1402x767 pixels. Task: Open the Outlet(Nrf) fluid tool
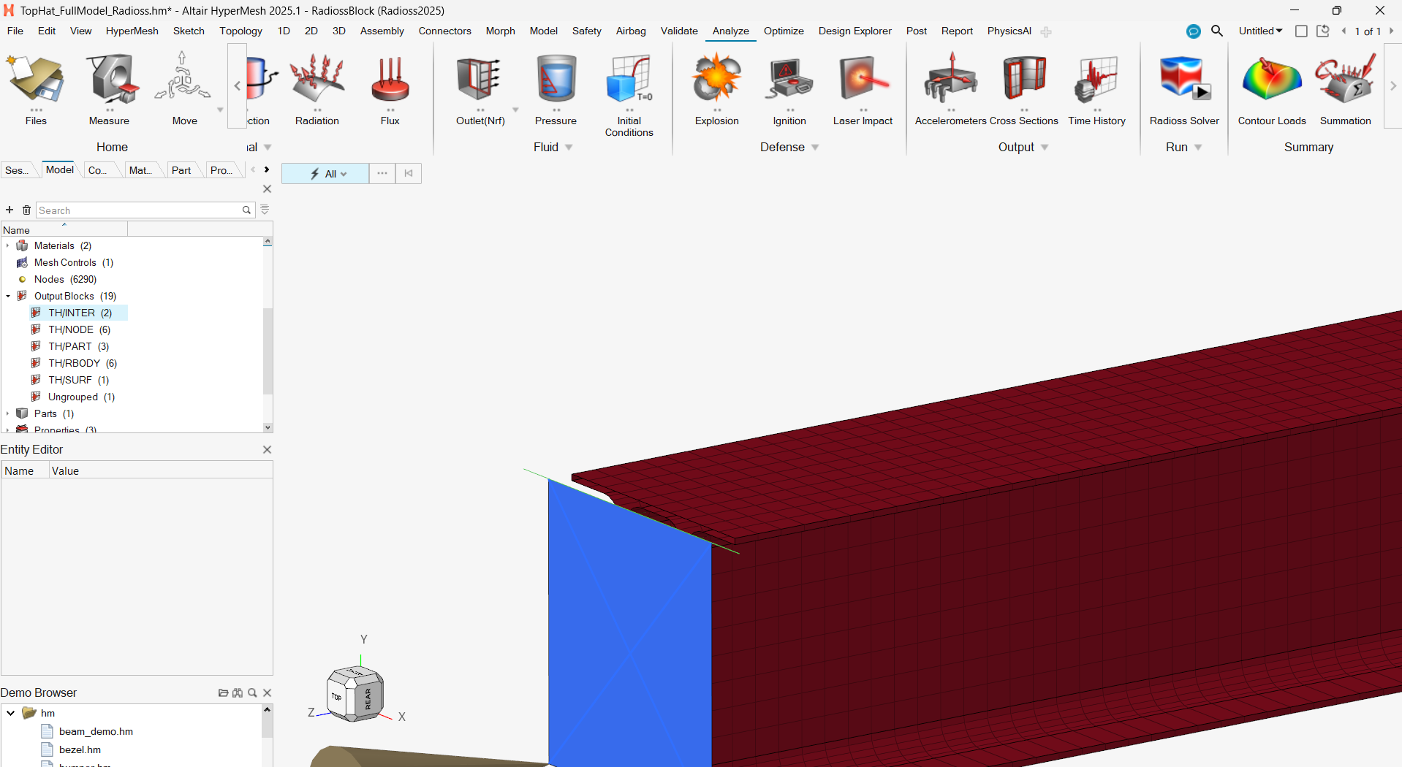coord(480,89)
